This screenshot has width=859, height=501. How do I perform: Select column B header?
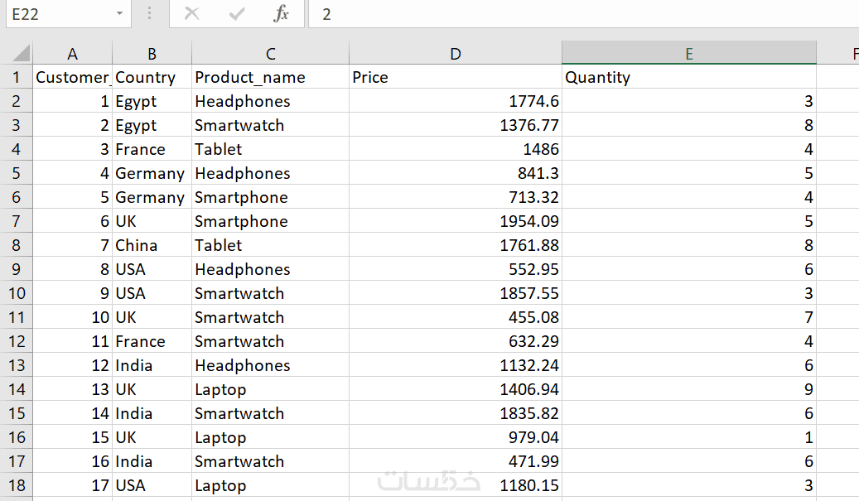tap(152, 54)
